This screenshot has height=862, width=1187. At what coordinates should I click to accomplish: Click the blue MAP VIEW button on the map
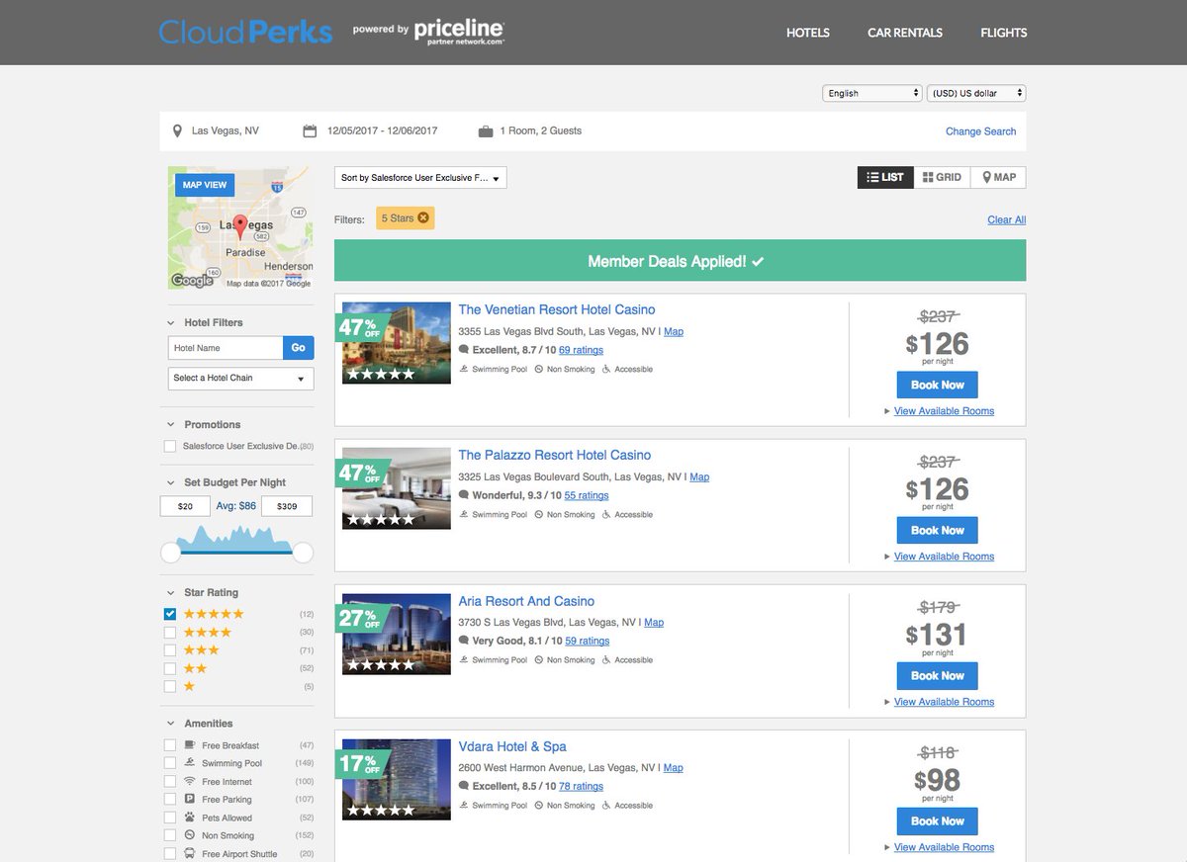tap(204, 185)
